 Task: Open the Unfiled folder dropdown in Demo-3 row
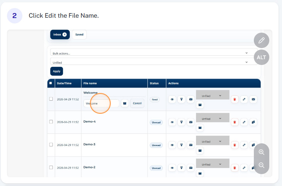(213, 141)
